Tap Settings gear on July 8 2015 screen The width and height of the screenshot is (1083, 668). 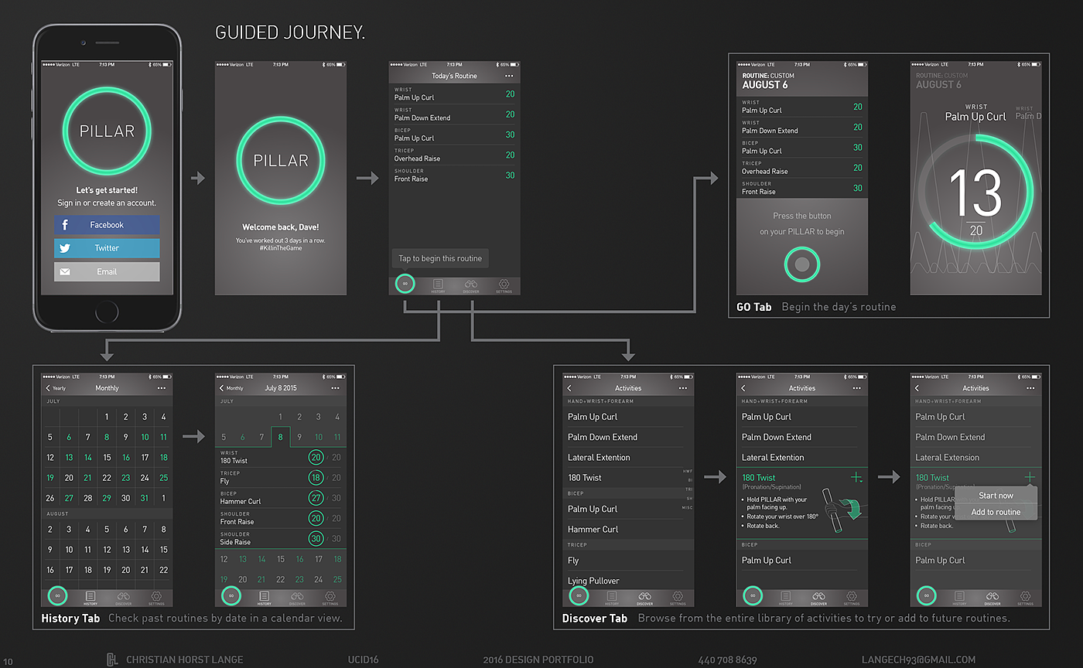click(x=330, y=596)
